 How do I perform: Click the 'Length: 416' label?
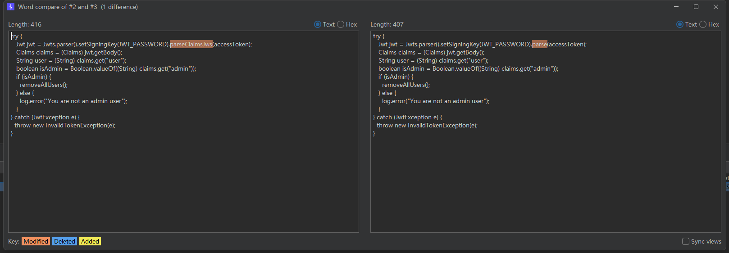tap(25, 24)
